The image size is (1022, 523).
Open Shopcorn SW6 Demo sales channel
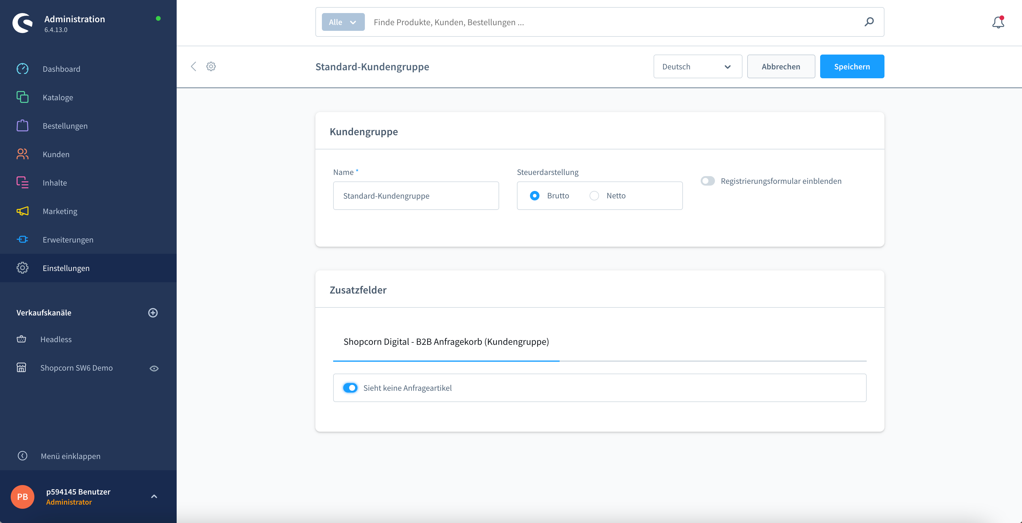(x=76, y=368)
